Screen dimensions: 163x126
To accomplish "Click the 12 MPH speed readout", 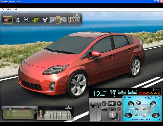I will (x=99, y=94).
